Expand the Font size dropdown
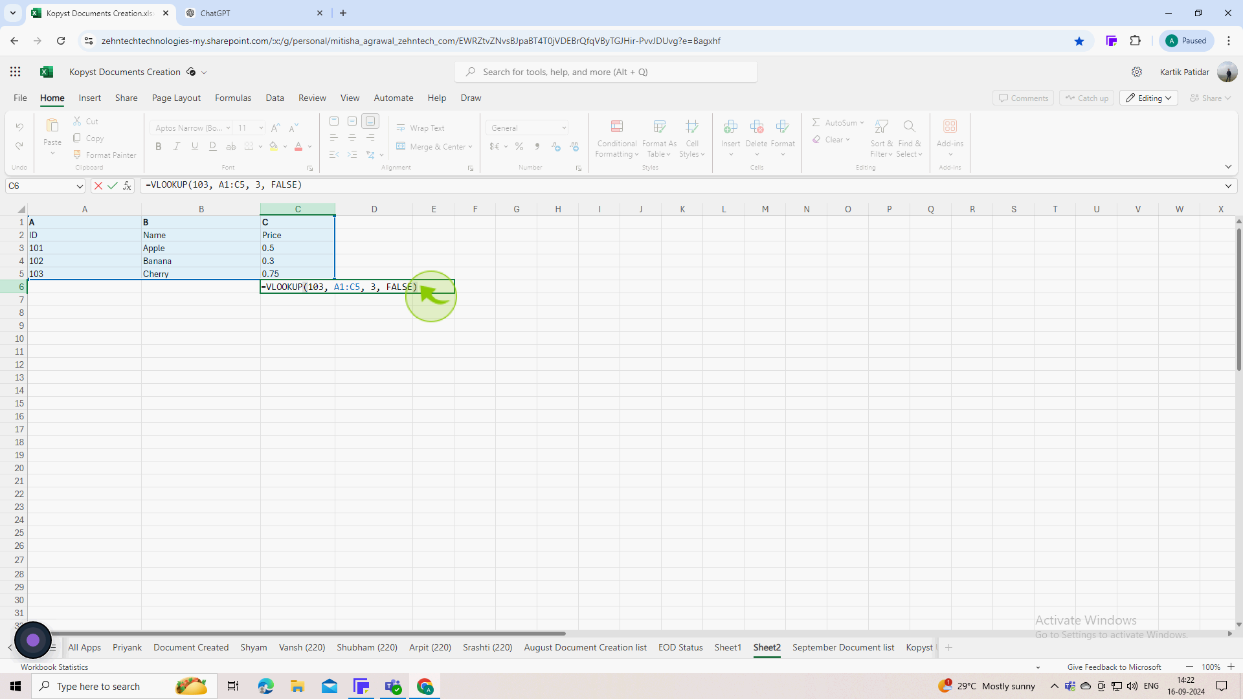 262,127
